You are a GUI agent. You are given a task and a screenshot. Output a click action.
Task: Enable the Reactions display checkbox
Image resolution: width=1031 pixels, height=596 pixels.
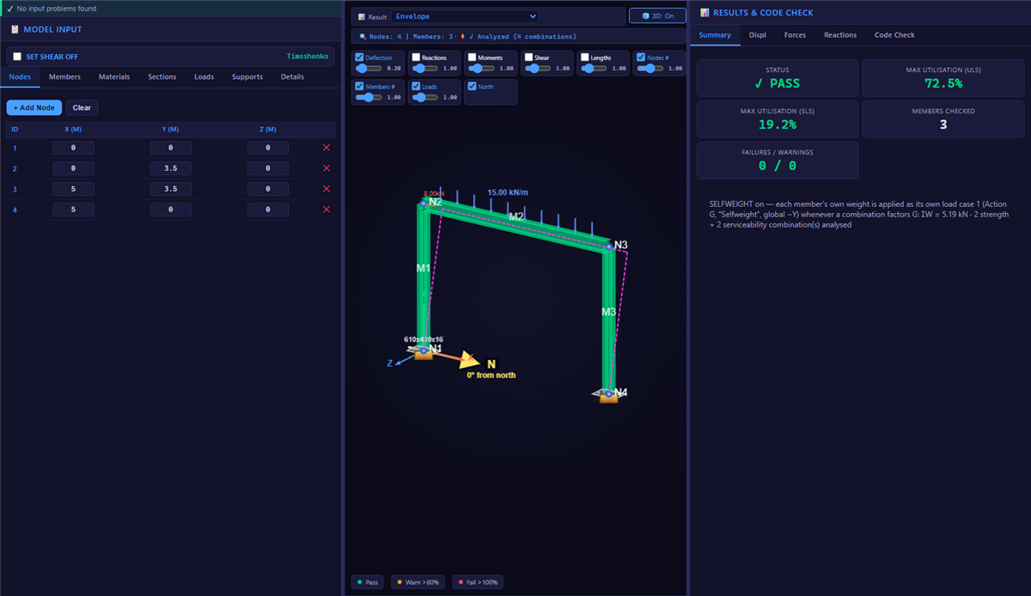(x=416, y=58)
